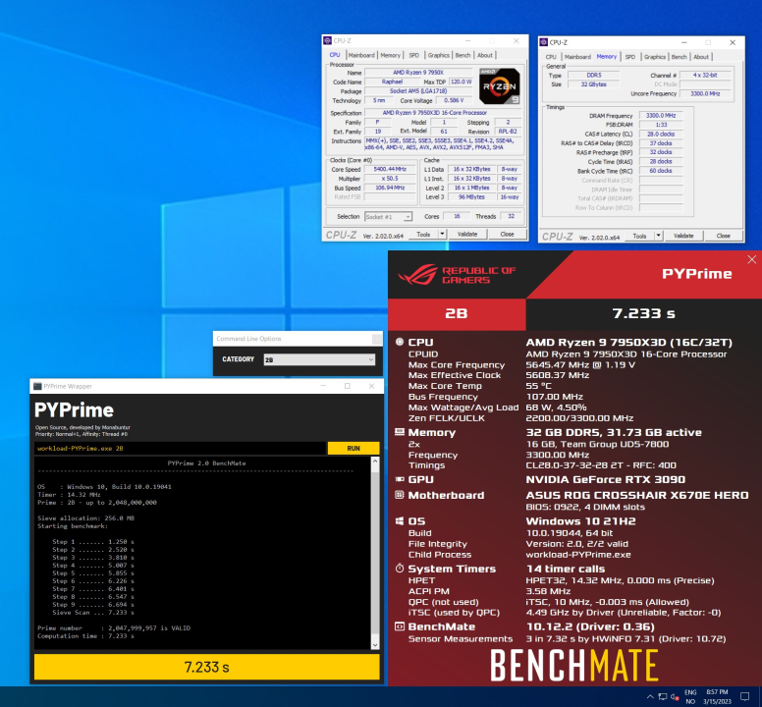Click the OS Windows icon in BenchMate
762x707 pixels.
coord(400,520)
